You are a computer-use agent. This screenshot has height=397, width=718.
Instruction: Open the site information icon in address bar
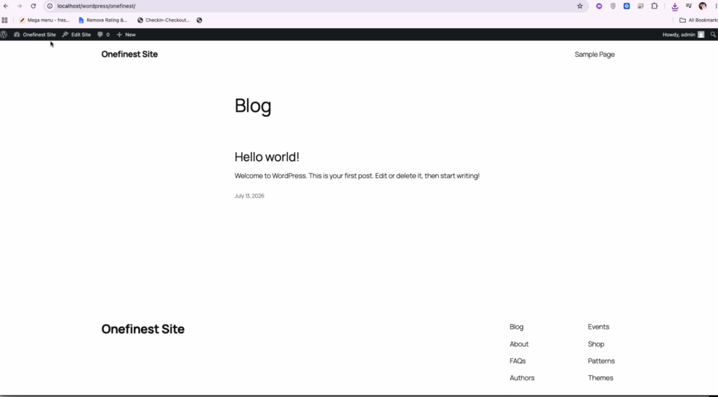point(50,6)
